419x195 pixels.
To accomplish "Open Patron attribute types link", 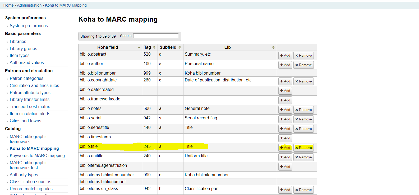I will tap(30, 92).
